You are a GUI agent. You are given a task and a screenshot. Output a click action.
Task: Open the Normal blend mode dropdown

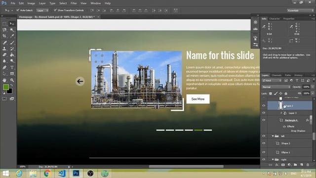(x=276, y=87)
